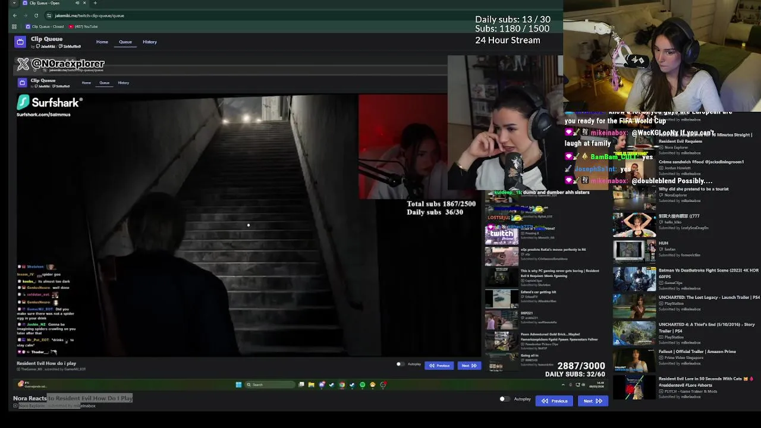
Task: Click the 'Jordan Howlett' channel name
Action: (x=677, y=168)
